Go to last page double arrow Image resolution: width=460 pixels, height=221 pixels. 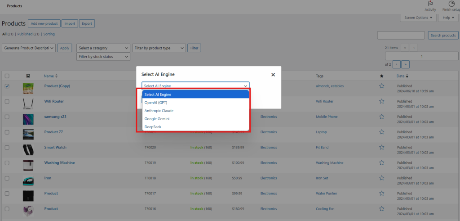click(x=406, y=64)
